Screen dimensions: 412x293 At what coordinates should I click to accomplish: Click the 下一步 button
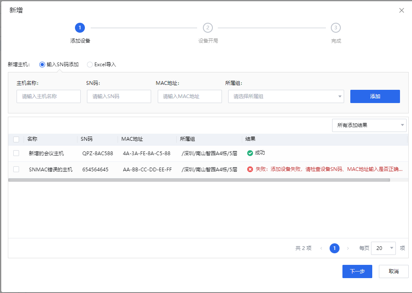click(x=357, y=271)
